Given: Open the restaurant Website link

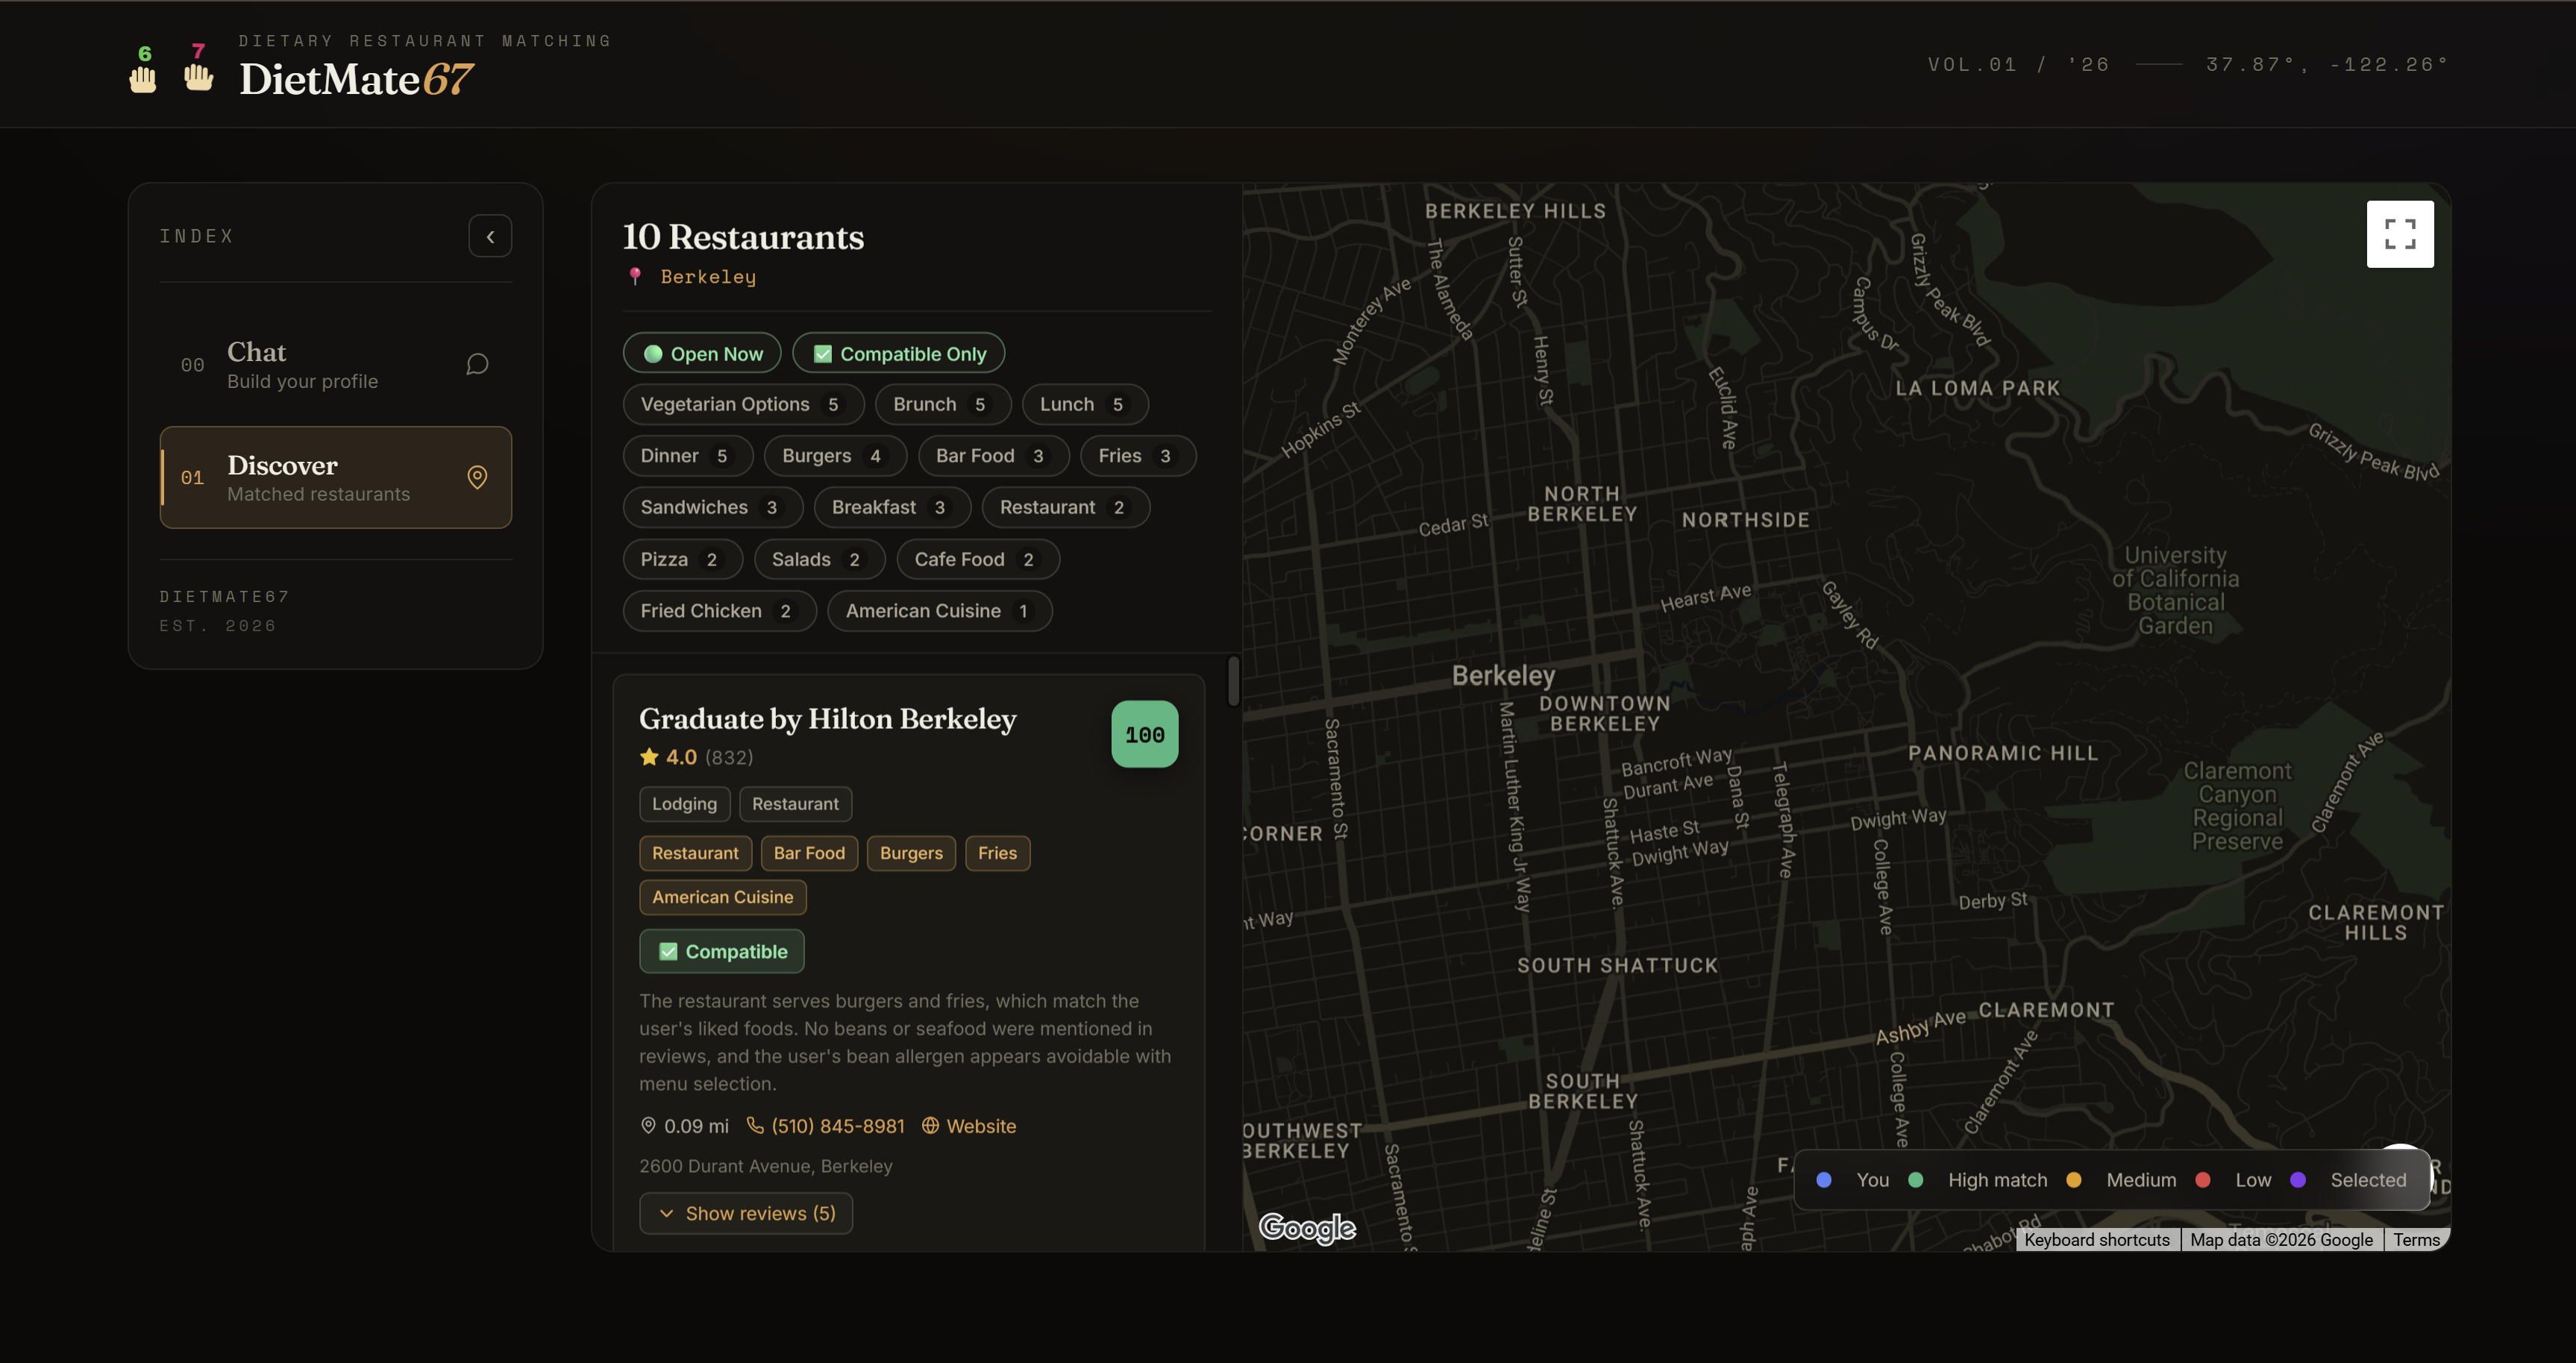Looking at the screenshot, I should [969, 1126].
